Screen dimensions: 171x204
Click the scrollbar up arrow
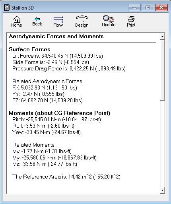tap(162, 36)
